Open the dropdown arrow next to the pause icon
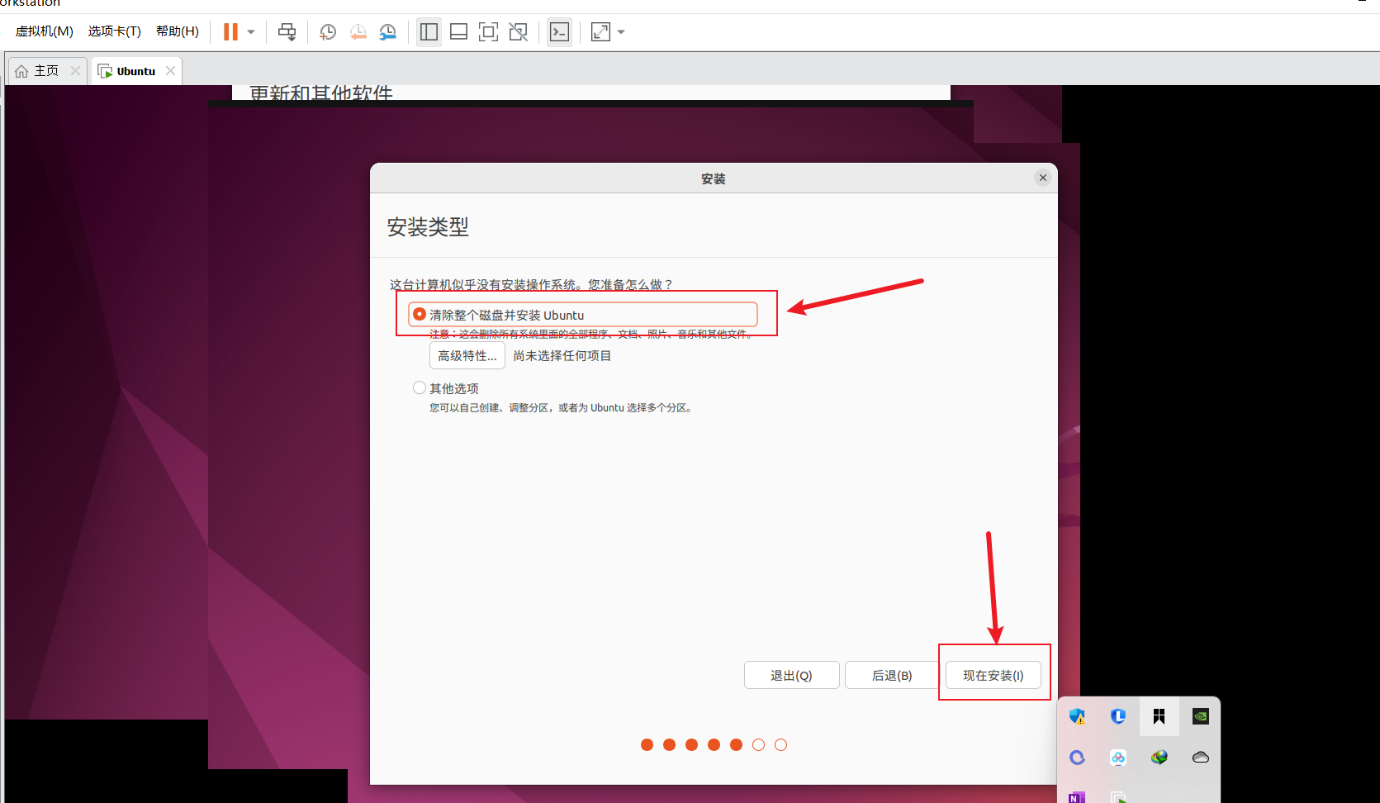This screenshot has height=803, width=1380. 251,32
